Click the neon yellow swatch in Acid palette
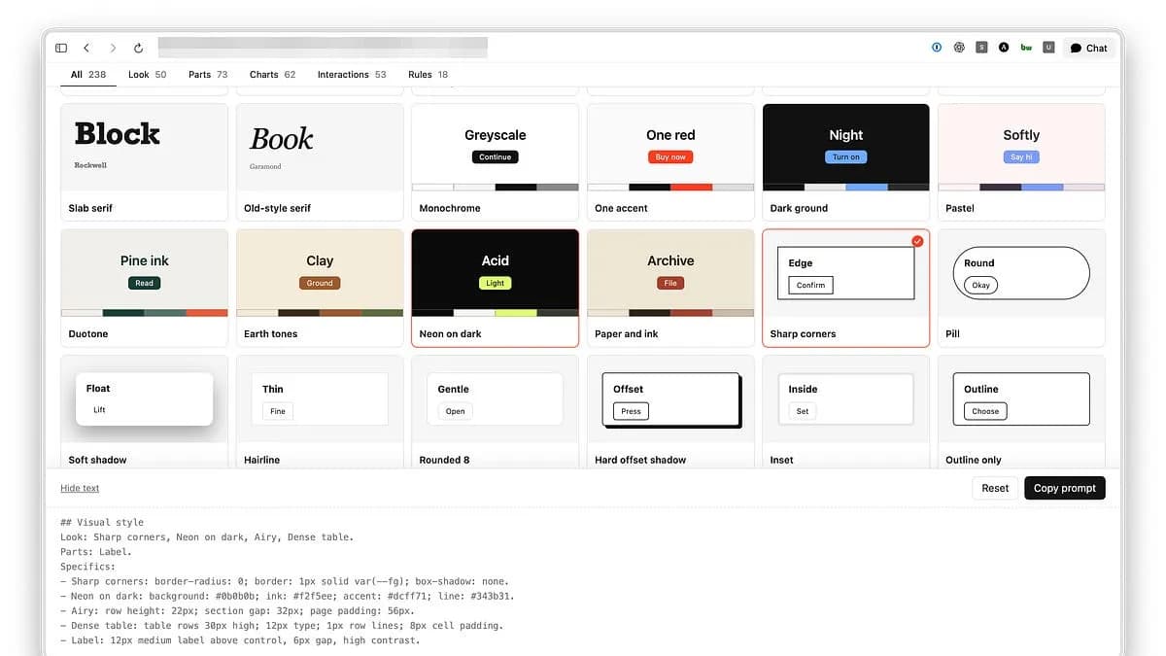Image resolution: width=1166 pixels, height=656 pixels. pyautogui.click(x=516, y=313)
